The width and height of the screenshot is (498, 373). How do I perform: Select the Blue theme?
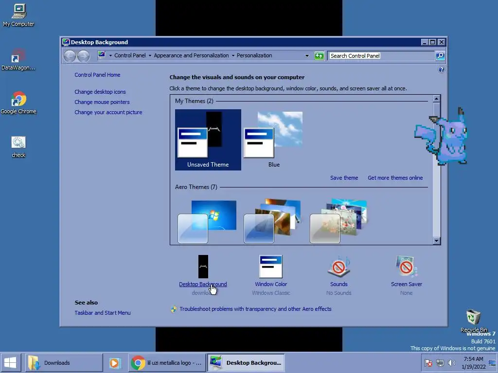[274, 140]
